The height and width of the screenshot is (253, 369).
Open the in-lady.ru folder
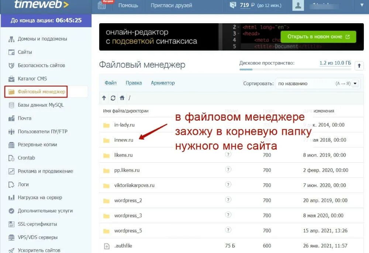pyautogui.click(x=124, y=125)
